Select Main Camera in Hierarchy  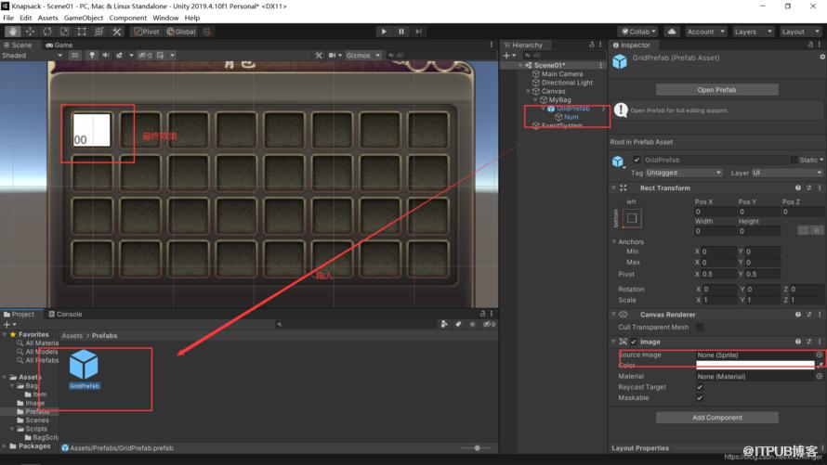point(561,74)
